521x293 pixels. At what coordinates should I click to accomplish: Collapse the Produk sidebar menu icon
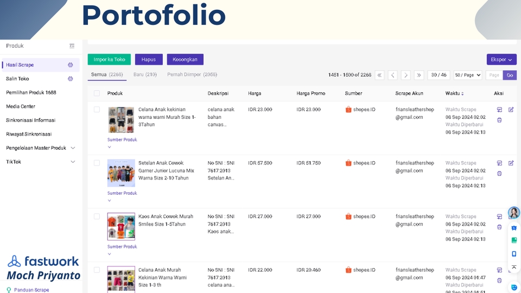72,46
